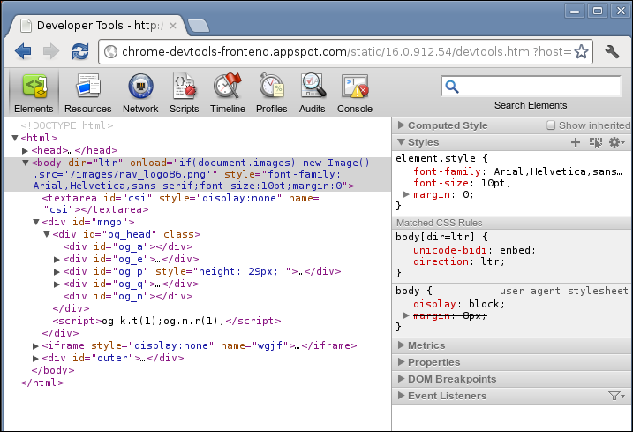Screen dimensions: 633x432
Task: Expand the Computed Style section
Action: 401,125
